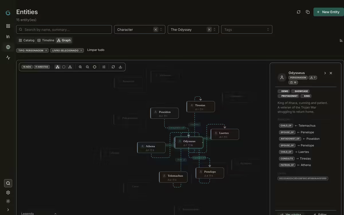Select the Penelope node

click(x=210, y=173)
